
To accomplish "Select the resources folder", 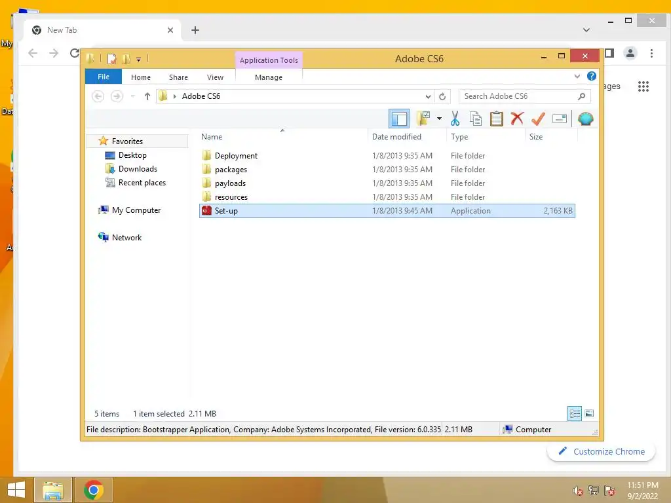I will [x=387, y=196].
